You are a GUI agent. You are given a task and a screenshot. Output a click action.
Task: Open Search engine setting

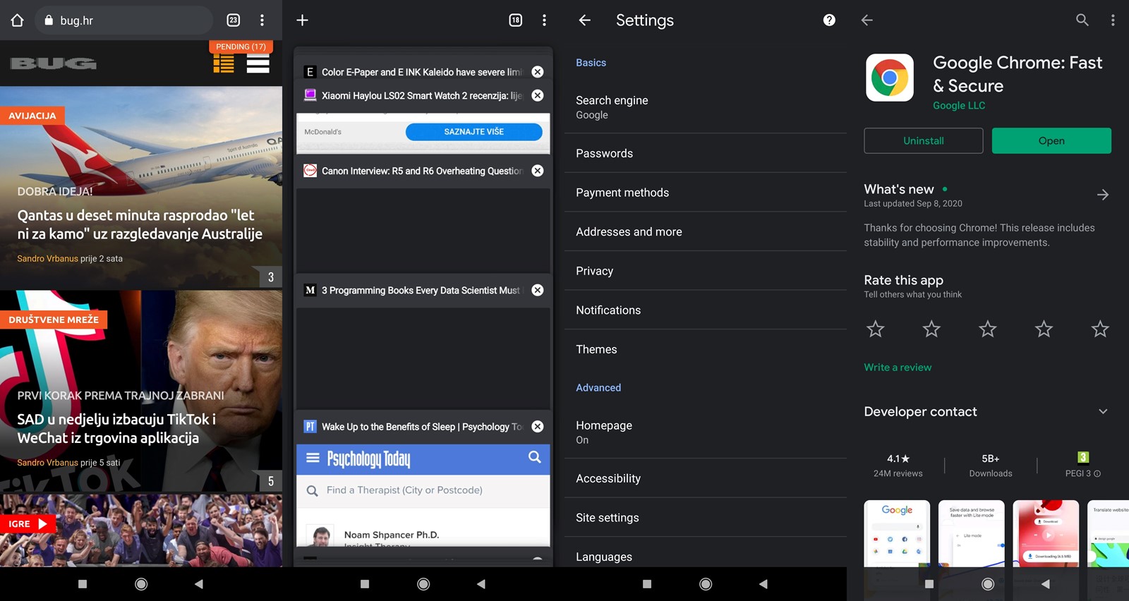(706, 107)
